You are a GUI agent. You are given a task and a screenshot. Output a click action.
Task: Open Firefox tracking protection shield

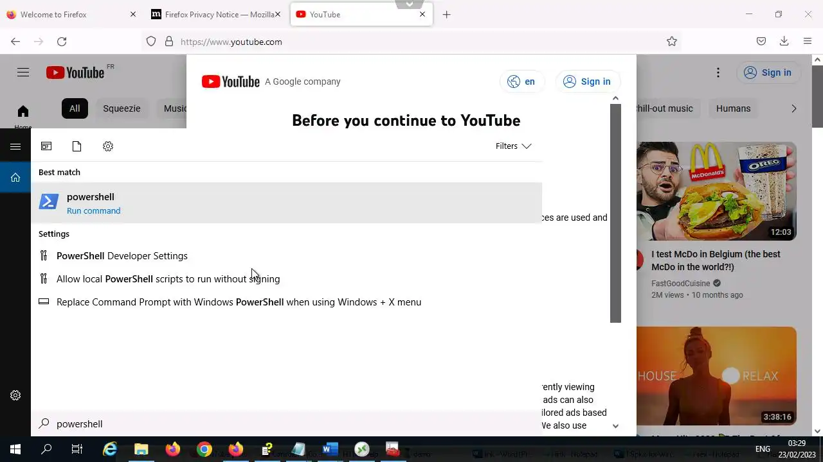coord(151,41)
